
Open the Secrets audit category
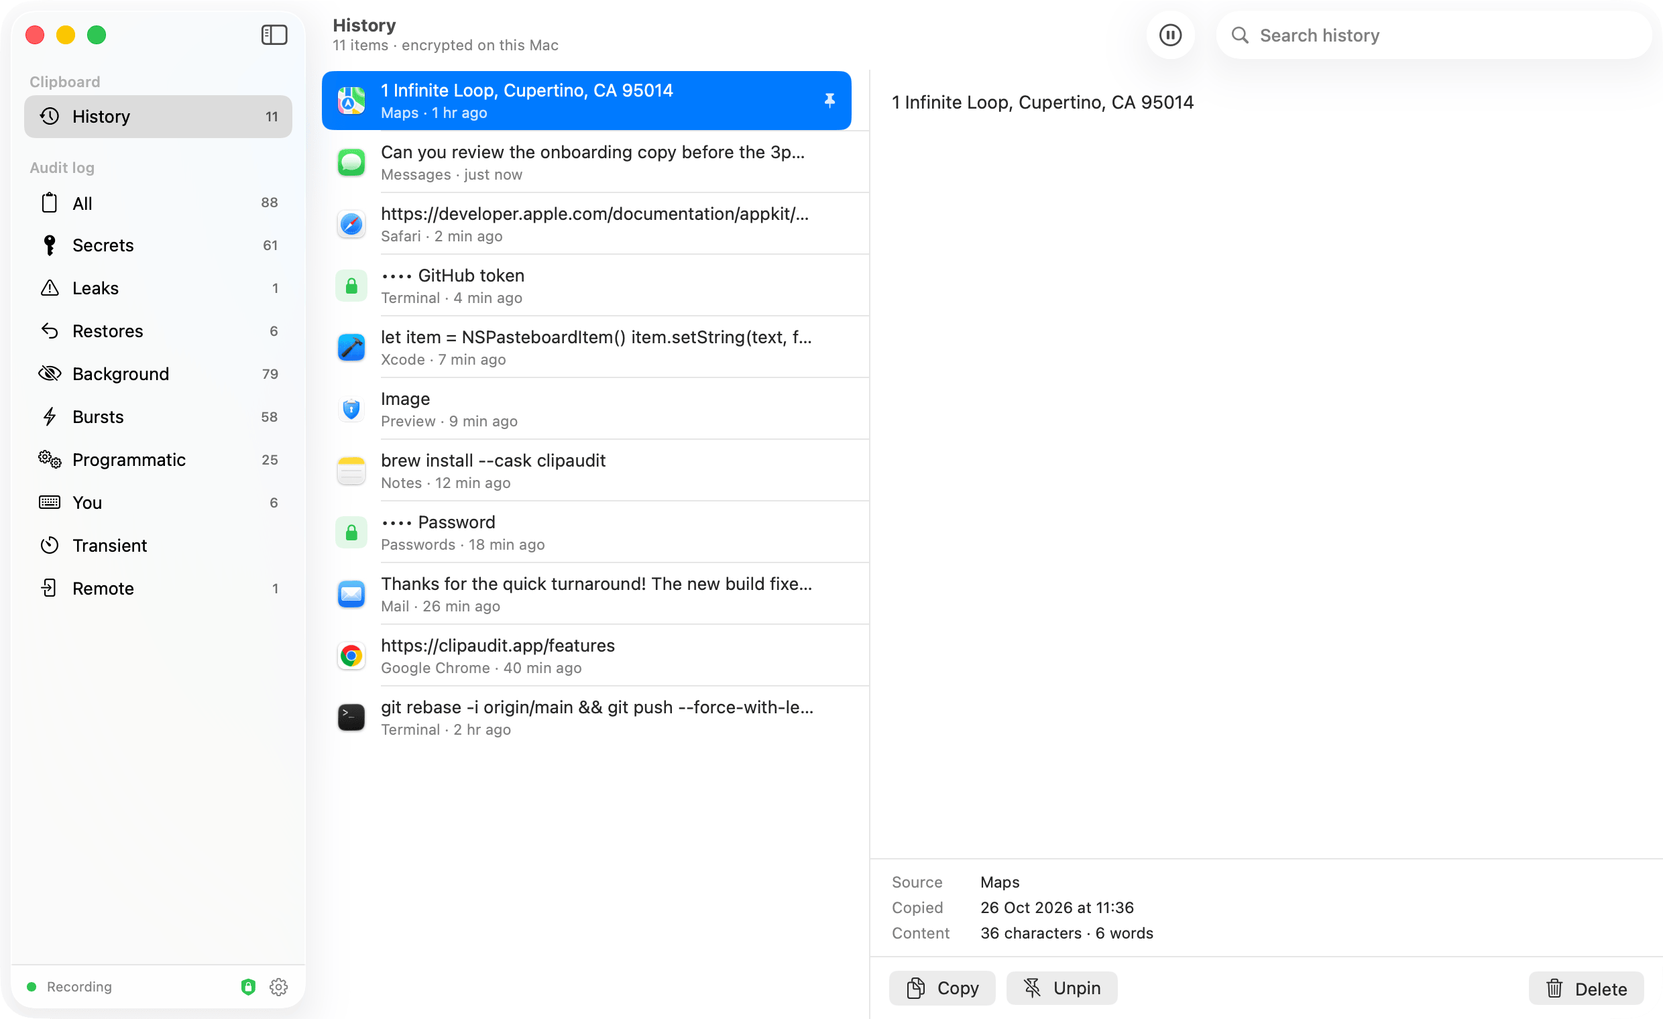click(x=158, y=245)
